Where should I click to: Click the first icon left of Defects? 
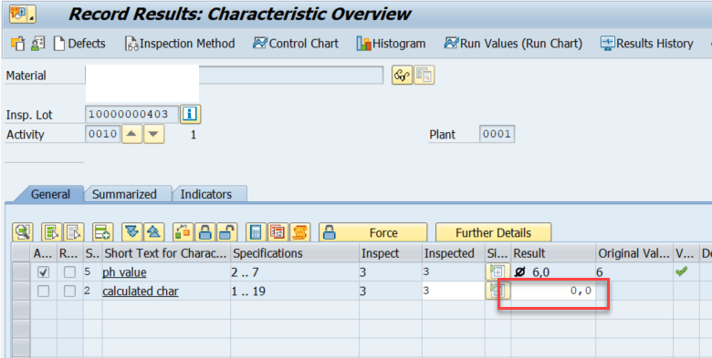pos(17,44)
